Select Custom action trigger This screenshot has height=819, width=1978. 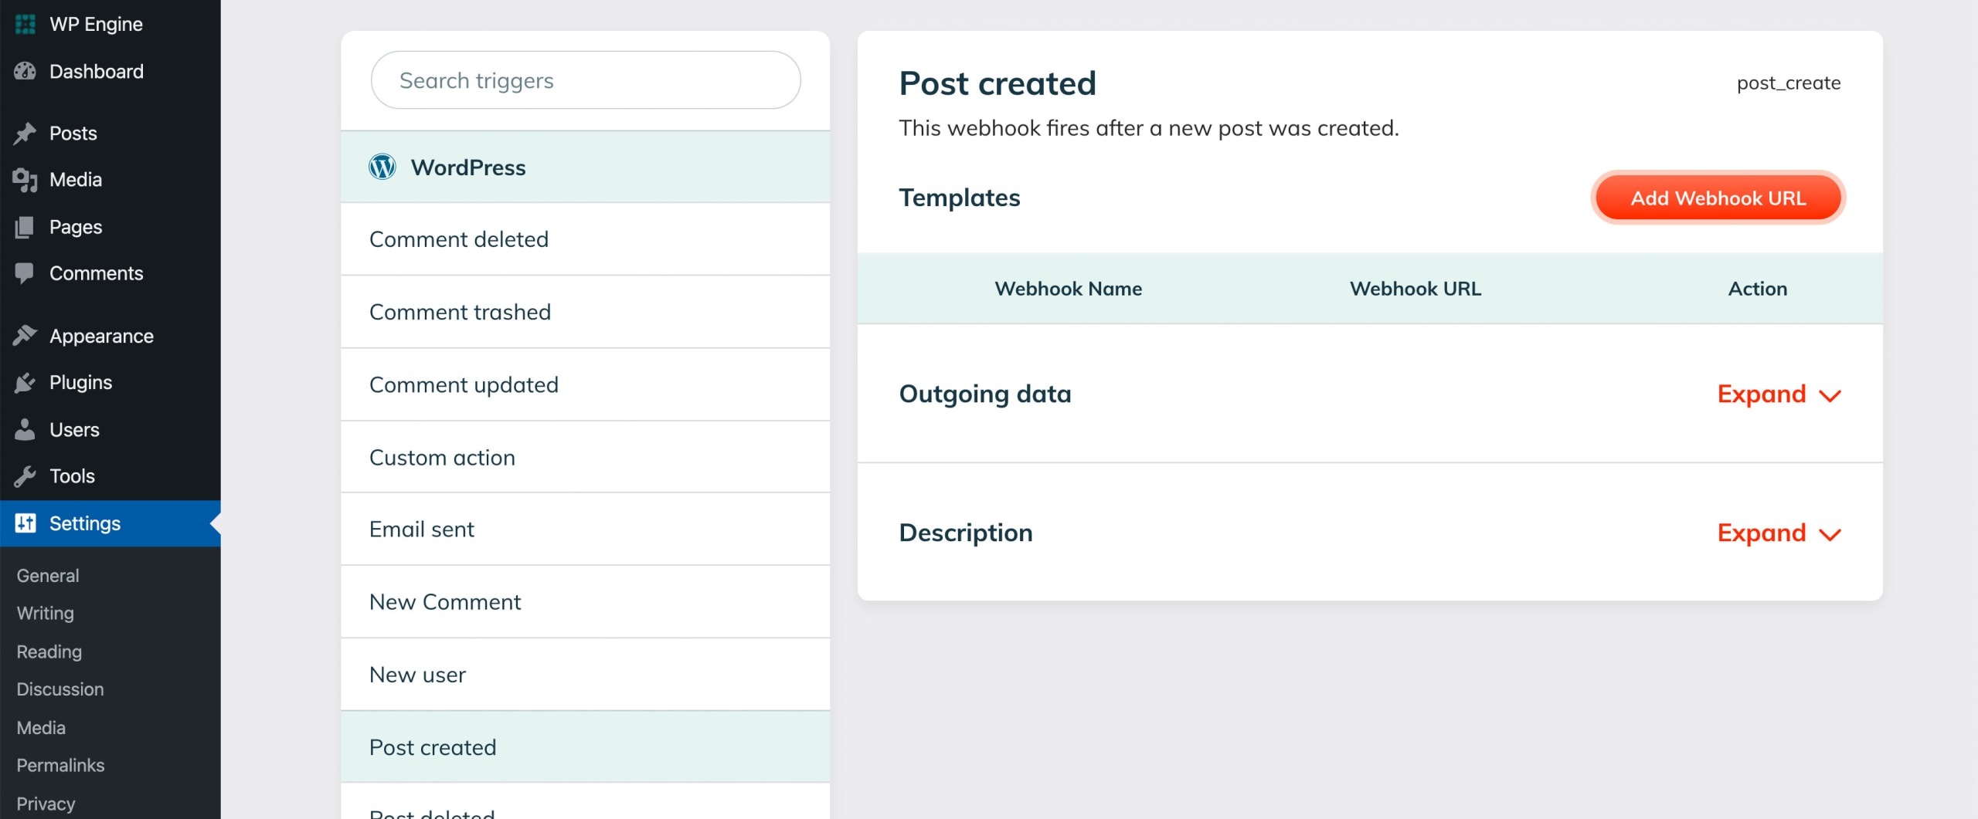click(586, 457)
